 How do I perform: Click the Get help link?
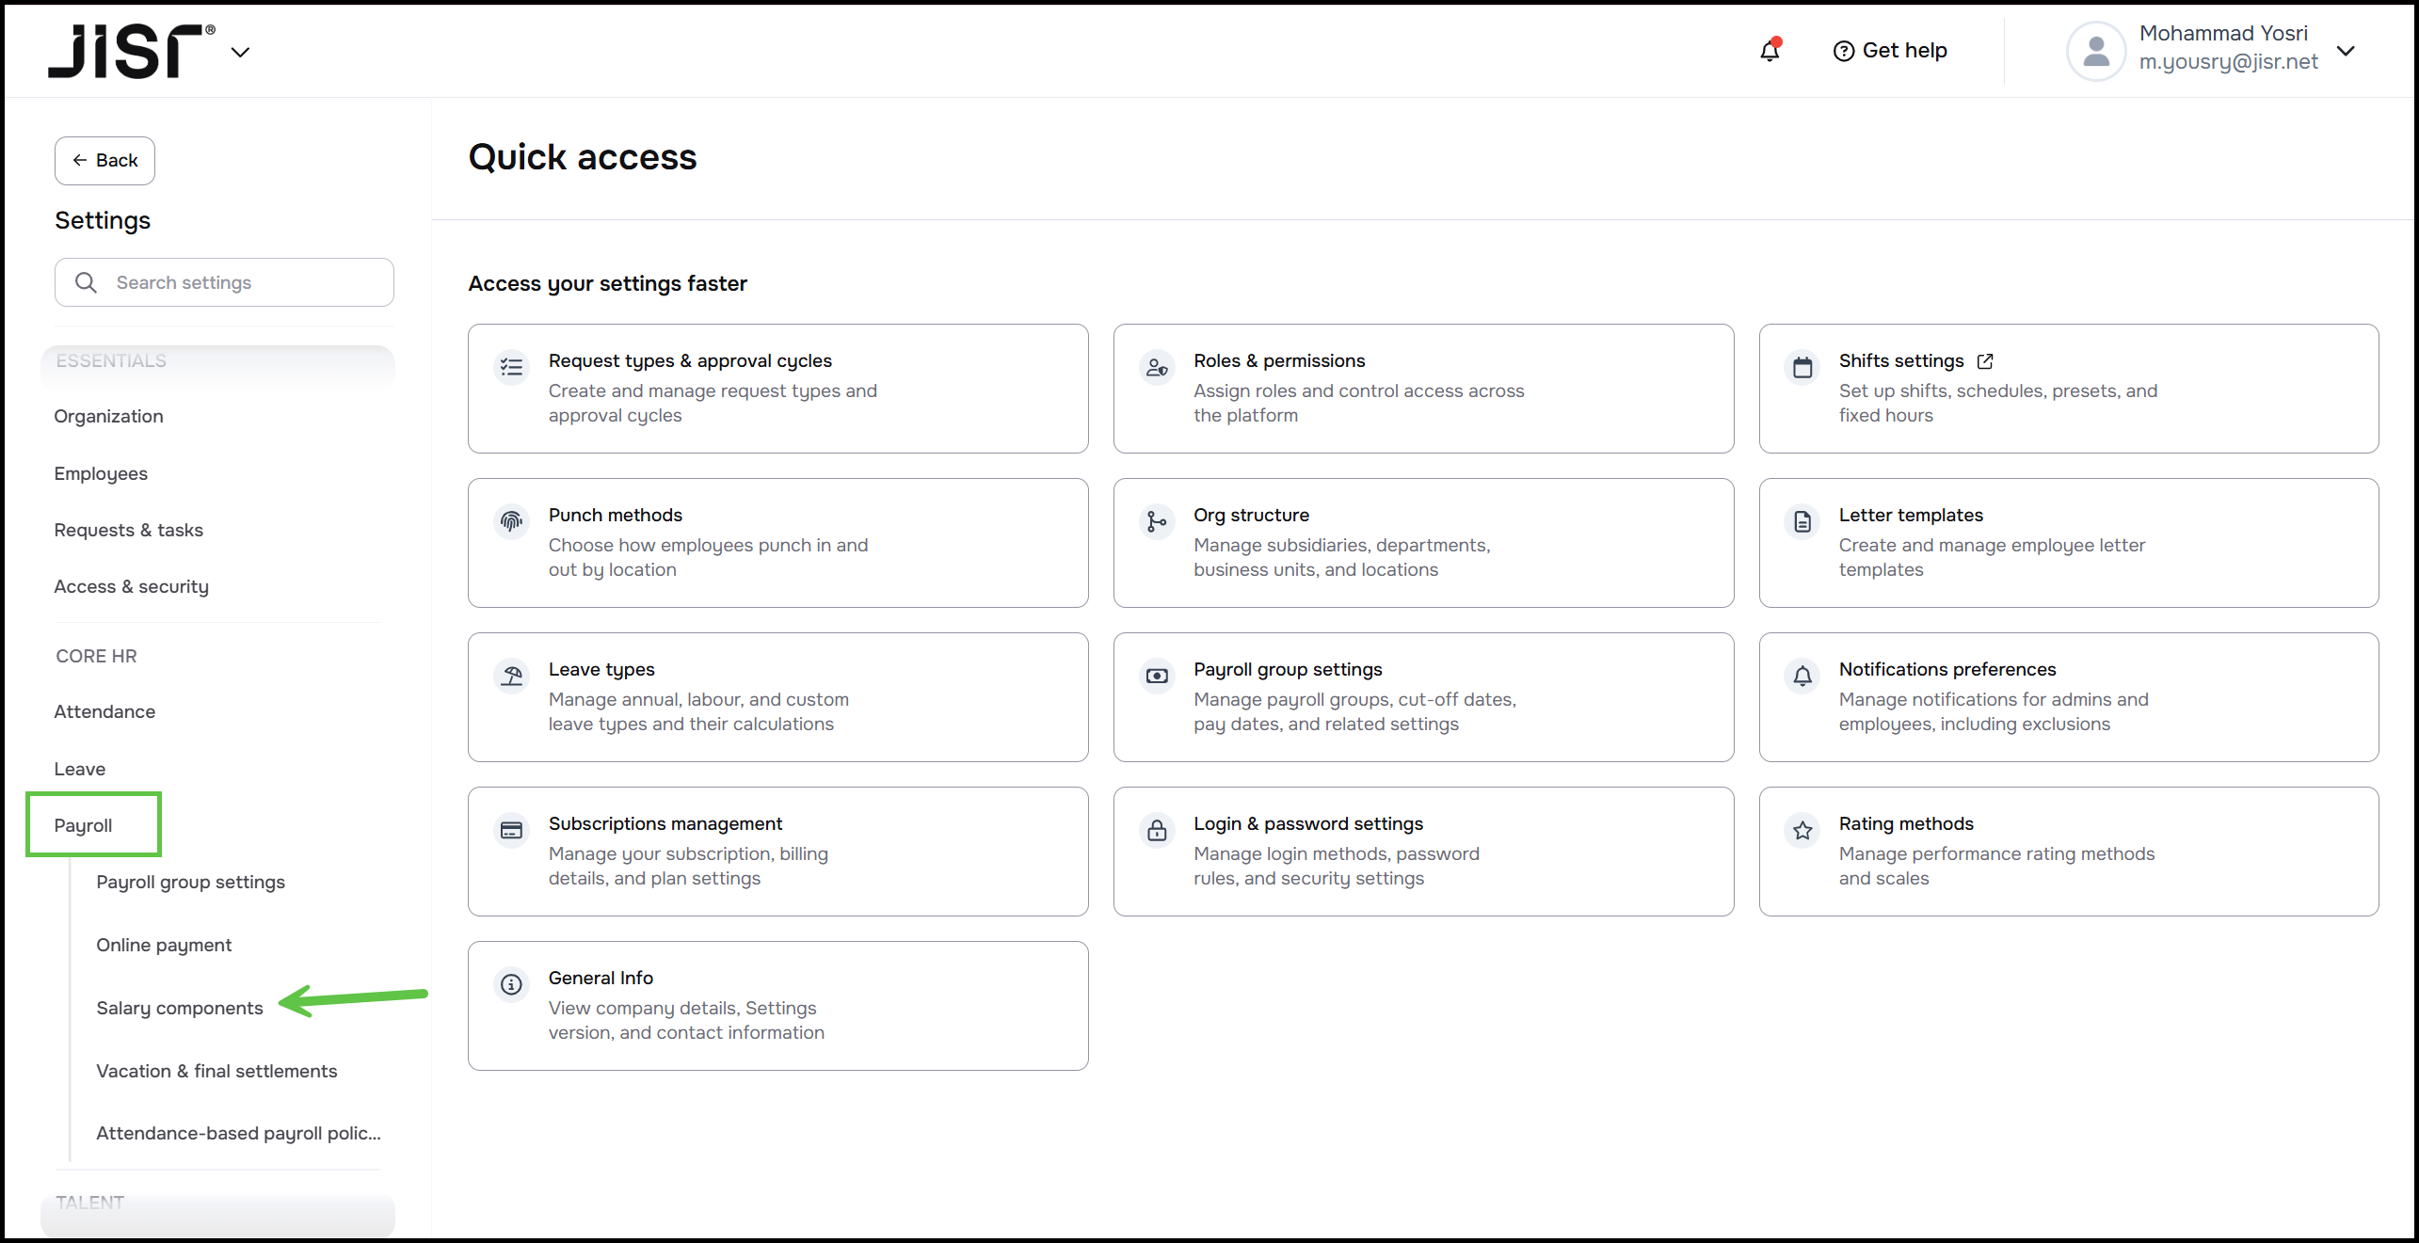pyautogui.click(x=1890, y=51)
